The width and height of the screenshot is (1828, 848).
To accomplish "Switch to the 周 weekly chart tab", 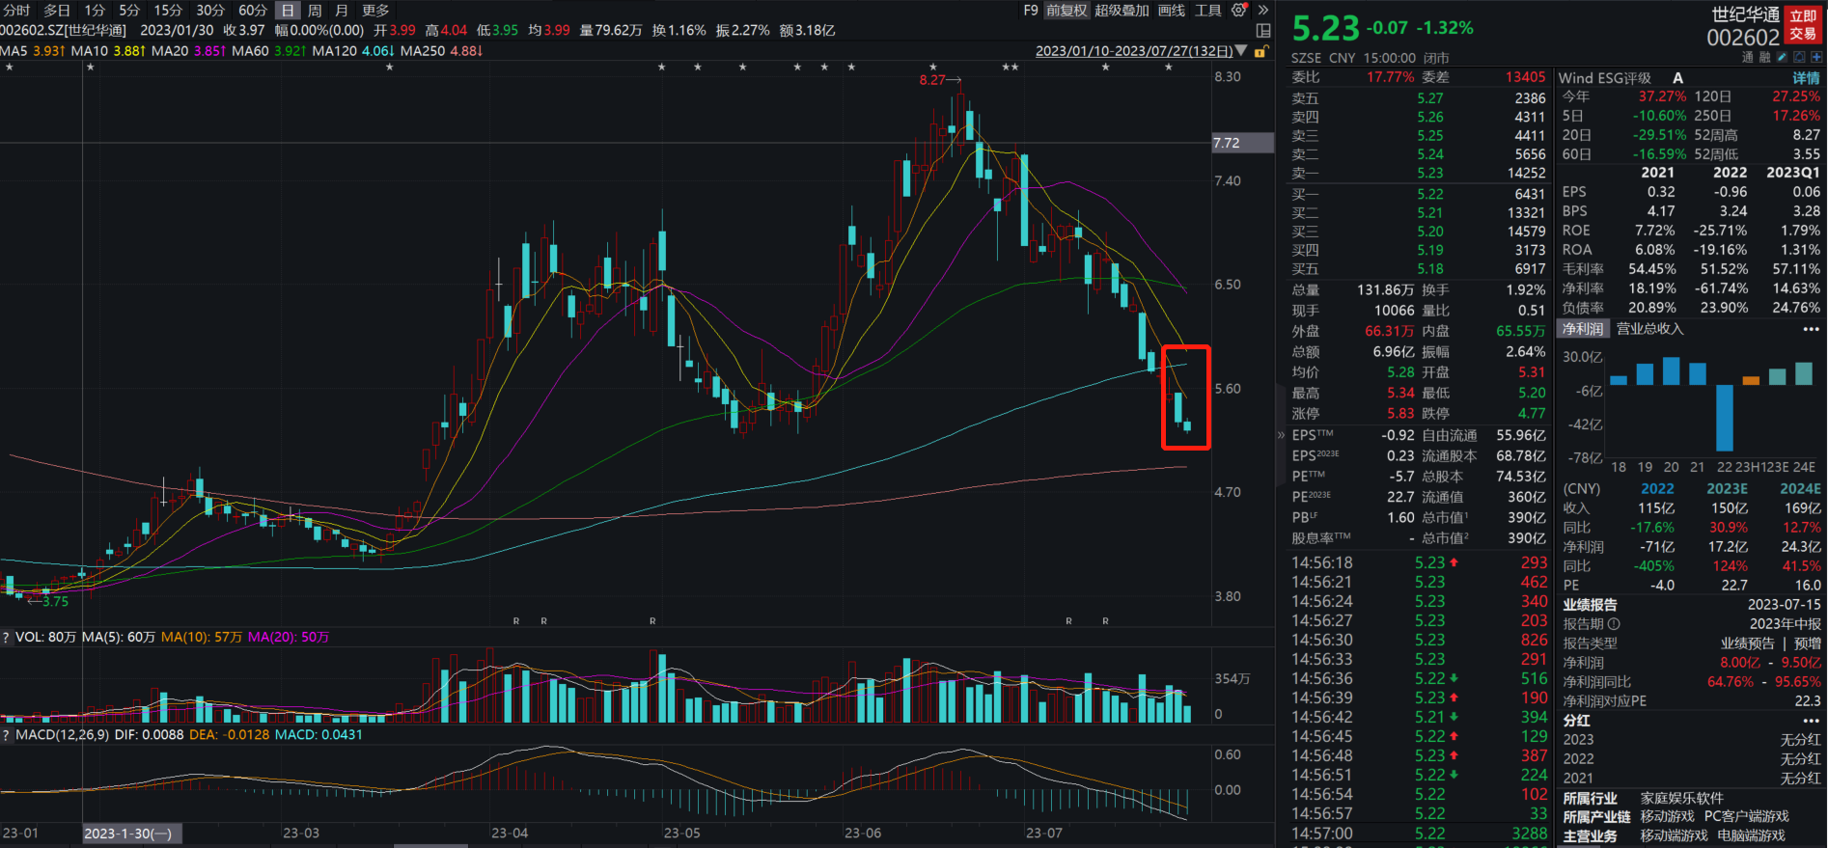I will (315, 11).
